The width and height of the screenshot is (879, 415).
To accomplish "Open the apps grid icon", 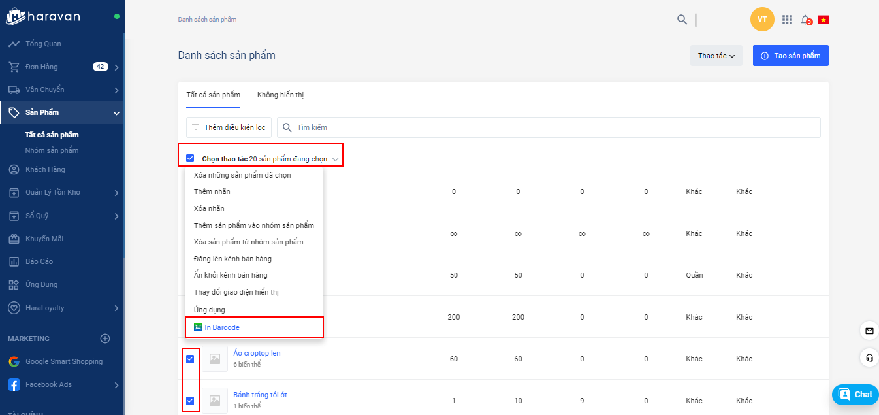I will click(787, 20).
